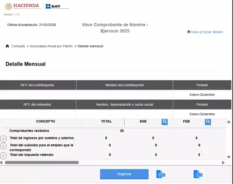Click Cerrar Sesión to log out

tap(212, 32)
